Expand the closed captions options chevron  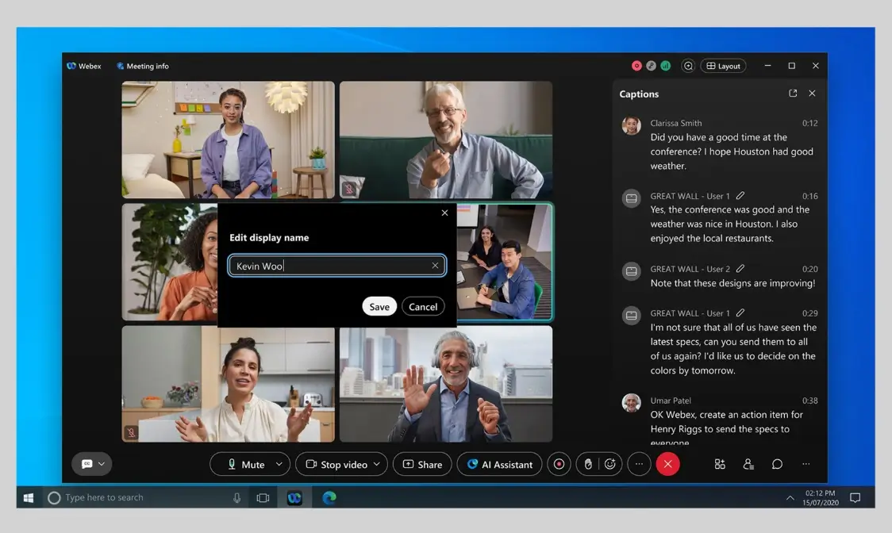click(x=102, y=464)
